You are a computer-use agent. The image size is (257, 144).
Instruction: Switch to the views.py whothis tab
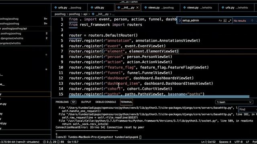199,8
